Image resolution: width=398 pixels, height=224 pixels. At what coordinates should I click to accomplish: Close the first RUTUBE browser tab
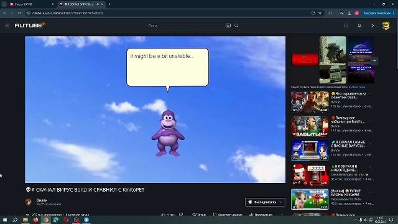pos(53,4)
